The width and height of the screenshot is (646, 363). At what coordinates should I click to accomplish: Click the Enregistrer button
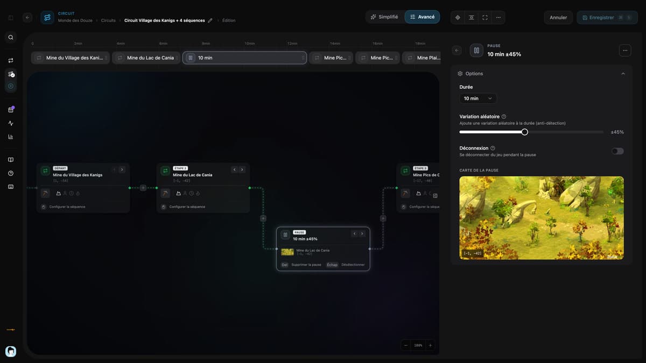coord(607,17)
